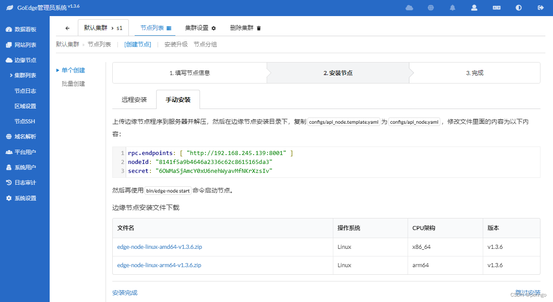The width and height of the screenshot is (553, 302).
Task: Click step 2. 安装节点
Action: (x=338, y=73)
